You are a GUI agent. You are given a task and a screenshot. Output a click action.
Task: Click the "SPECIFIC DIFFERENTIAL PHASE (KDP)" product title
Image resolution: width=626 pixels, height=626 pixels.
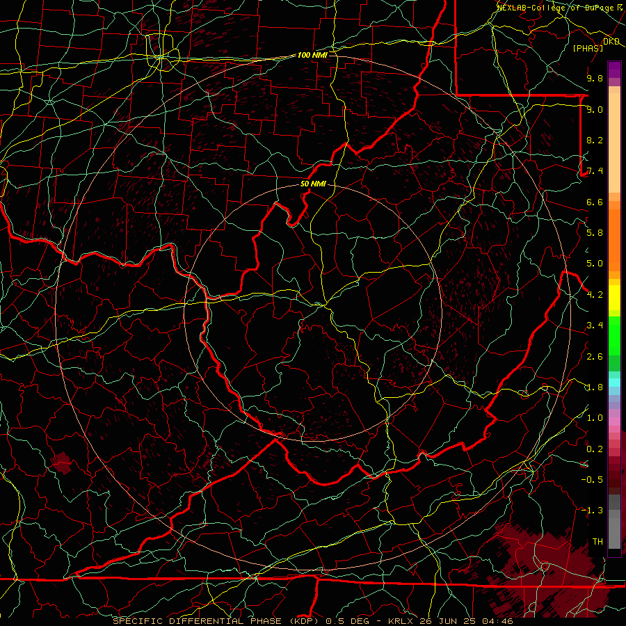(x=217, y=621)
